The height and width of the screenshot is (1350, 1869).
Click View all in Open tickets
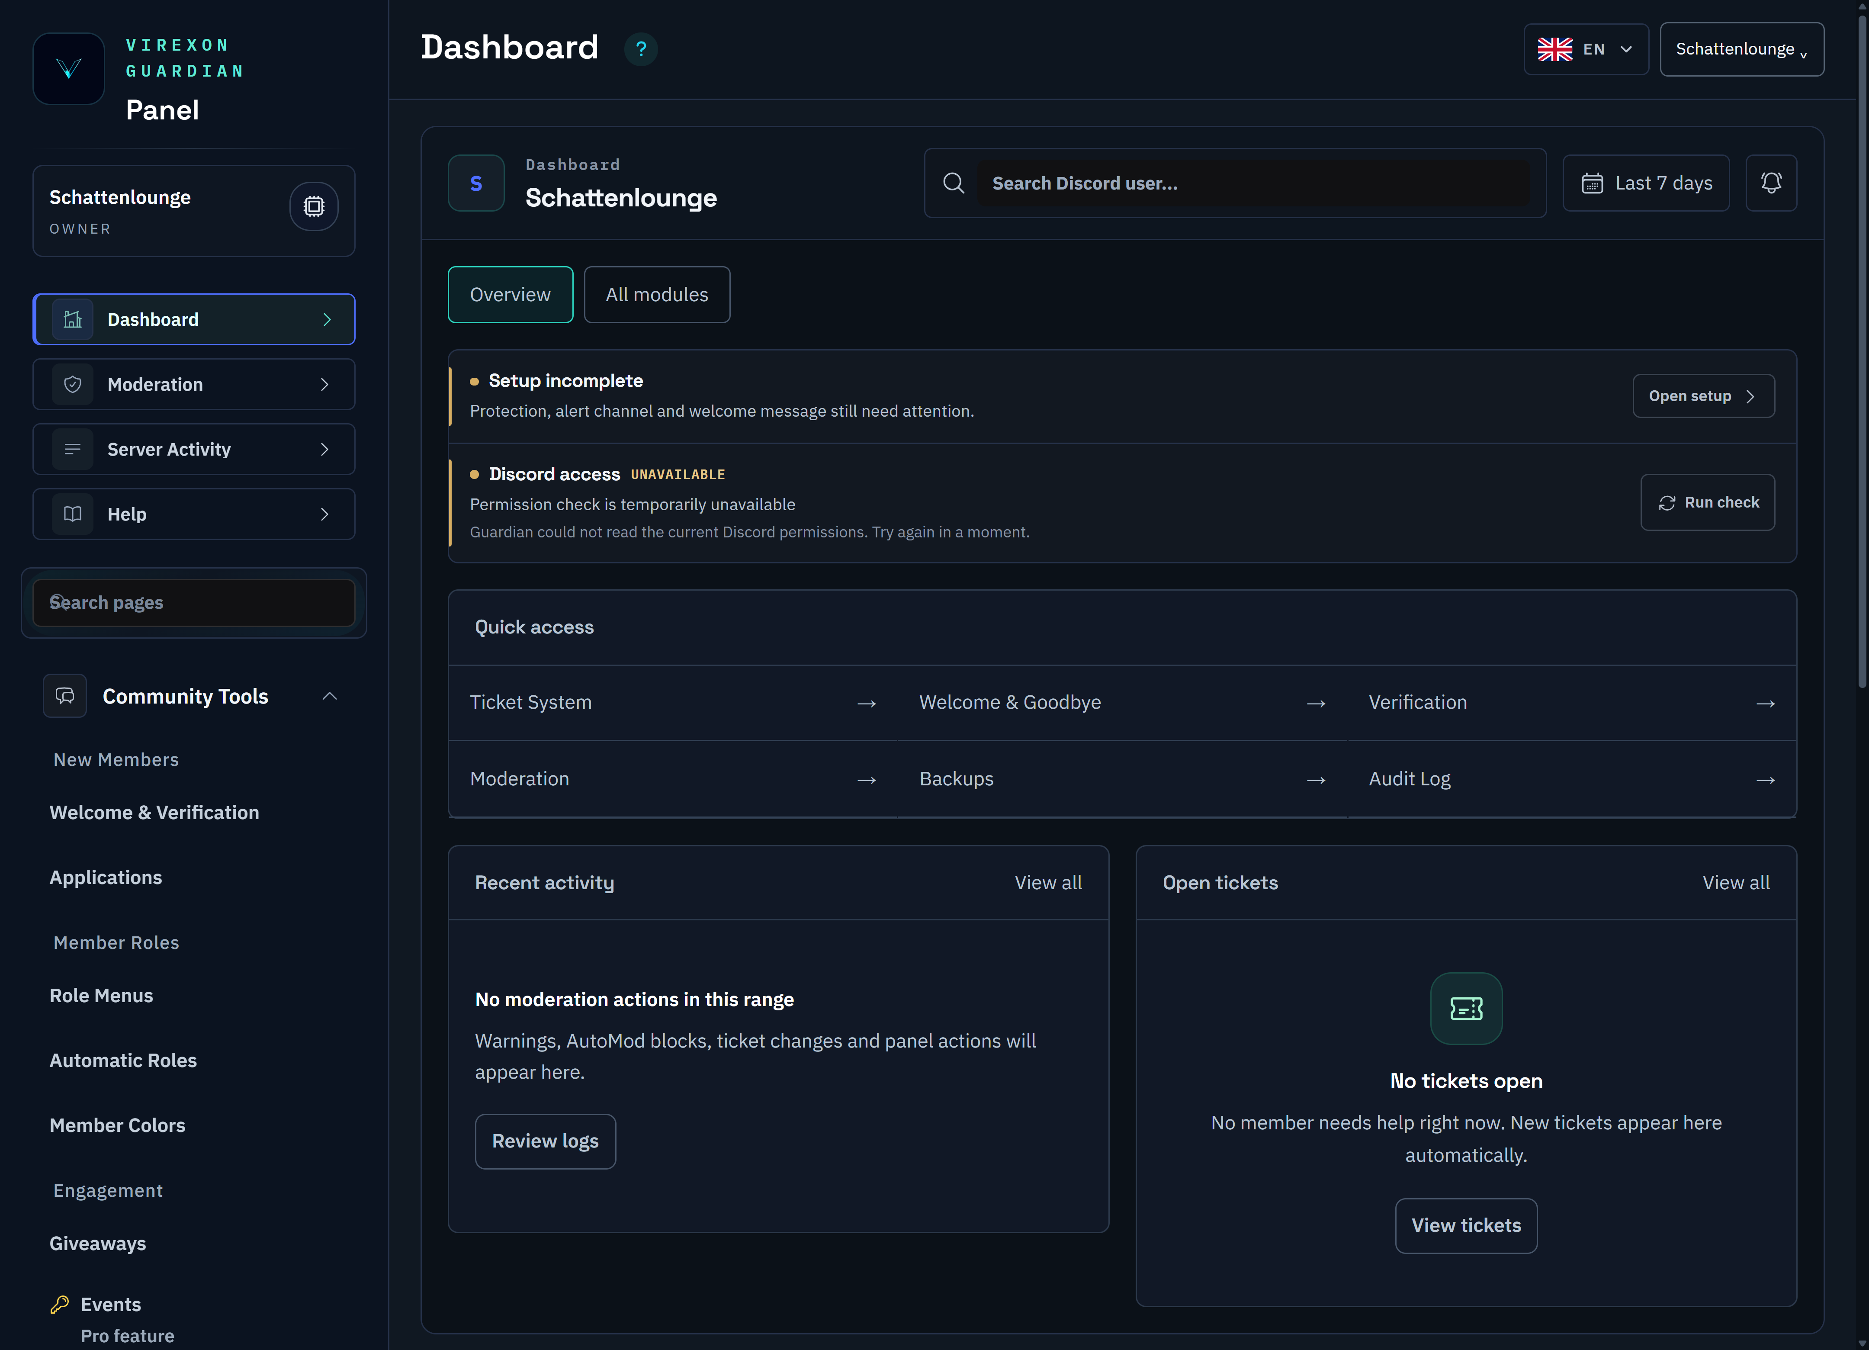[1735, 883]
